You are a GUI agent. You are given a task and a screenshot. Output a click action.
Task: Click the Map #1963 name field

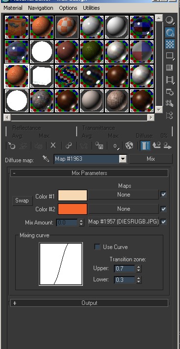click(87, 159)
